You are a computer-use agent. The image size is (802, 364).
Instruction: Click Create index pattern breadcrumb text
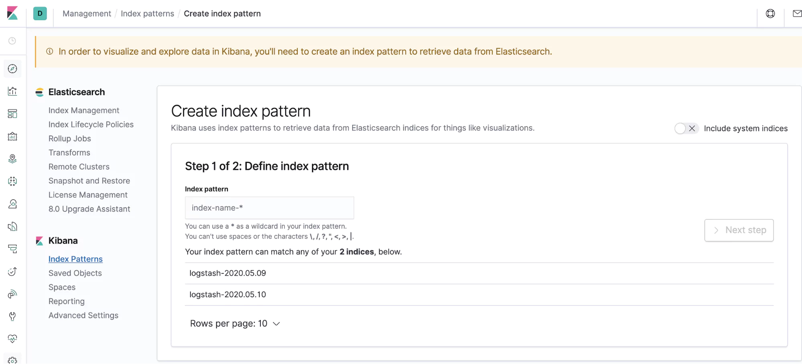[222, 14]
